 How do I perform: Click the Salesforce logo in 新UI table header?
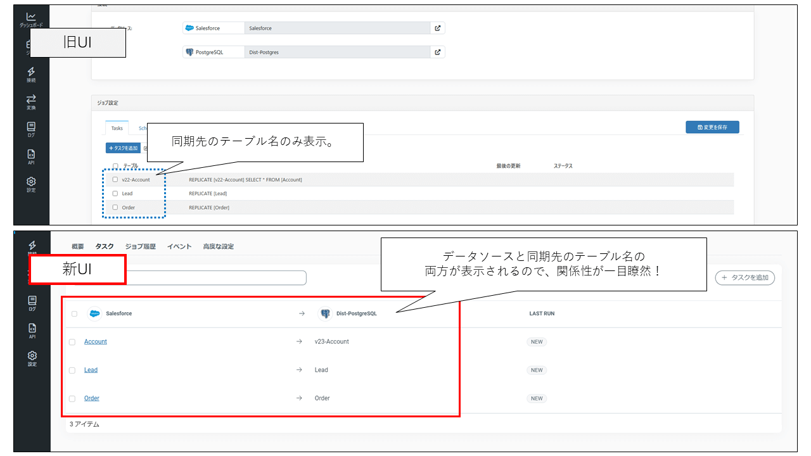94,313
